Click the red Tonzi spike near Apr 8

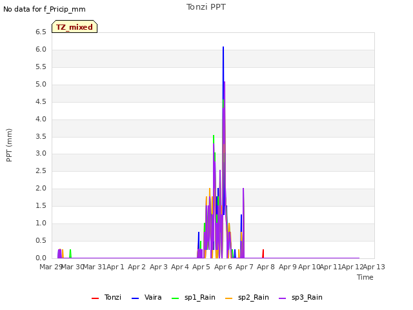click(263, 253)
